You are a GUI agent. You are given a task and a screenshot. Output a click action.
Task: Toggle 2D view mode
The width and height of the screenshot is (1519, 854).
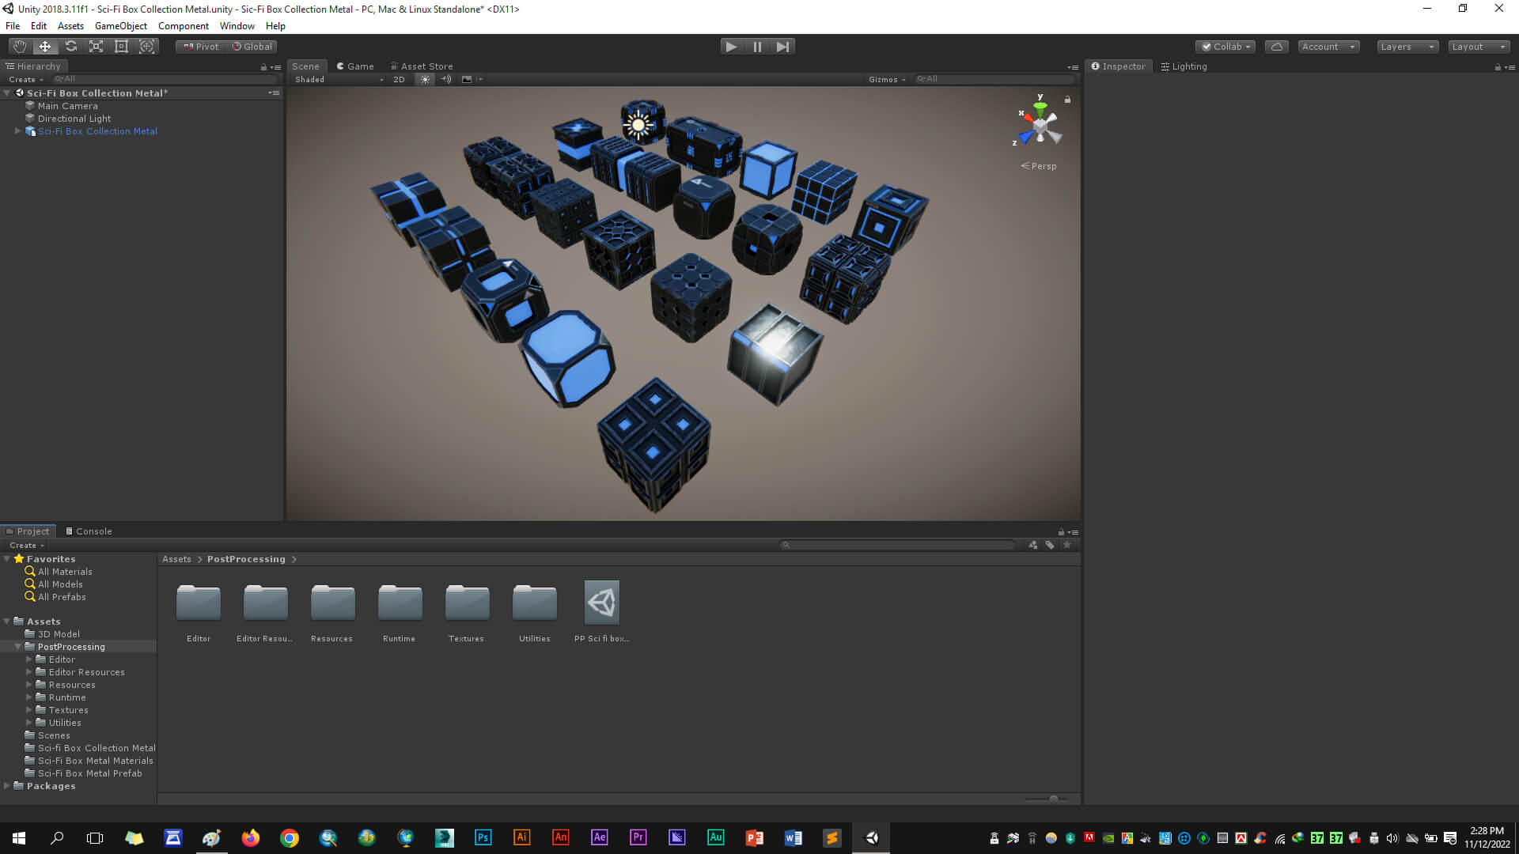click(x=399, y=79)
